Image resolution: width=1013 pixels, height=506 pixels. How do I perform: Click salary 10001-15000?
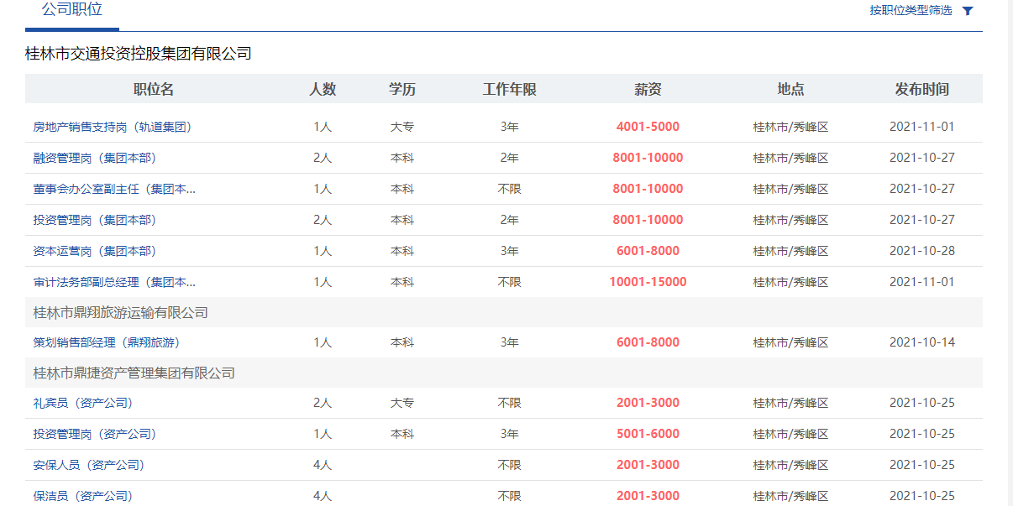[x=648, y=282]
